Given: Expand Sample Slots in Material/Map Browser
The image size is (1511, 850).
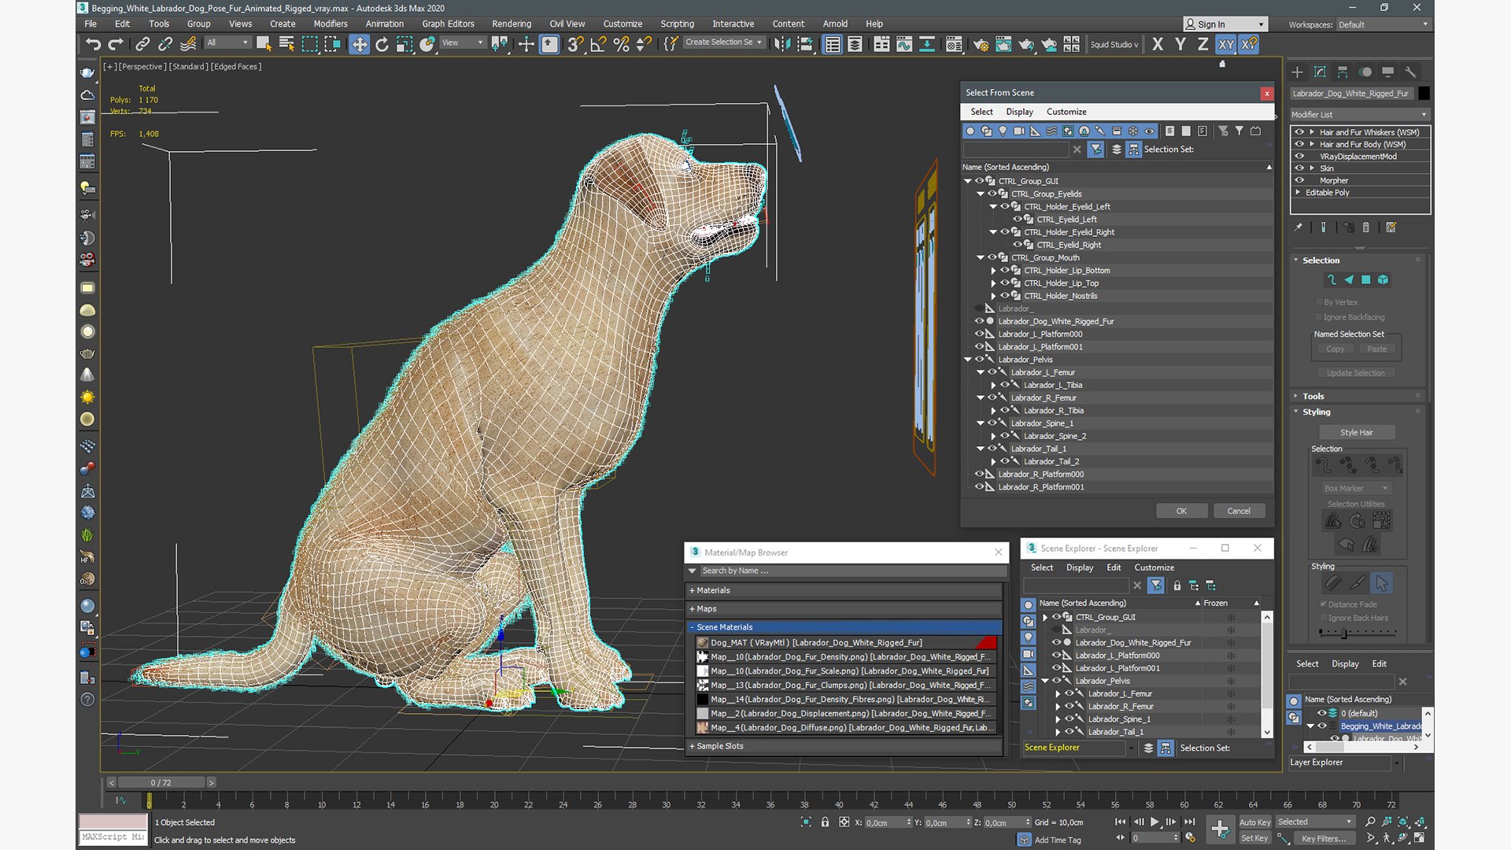Looking at the screenshot, I should click(844, 746).
